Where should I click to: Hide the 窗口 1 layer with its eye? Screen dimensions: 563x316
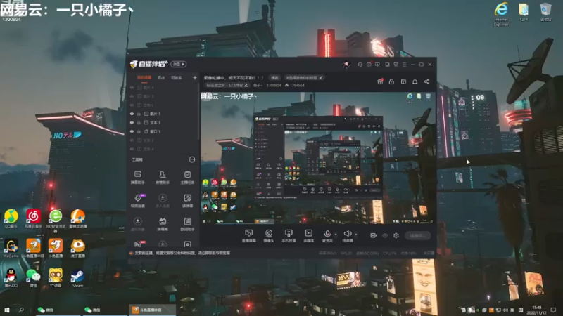tap(132, 131)
